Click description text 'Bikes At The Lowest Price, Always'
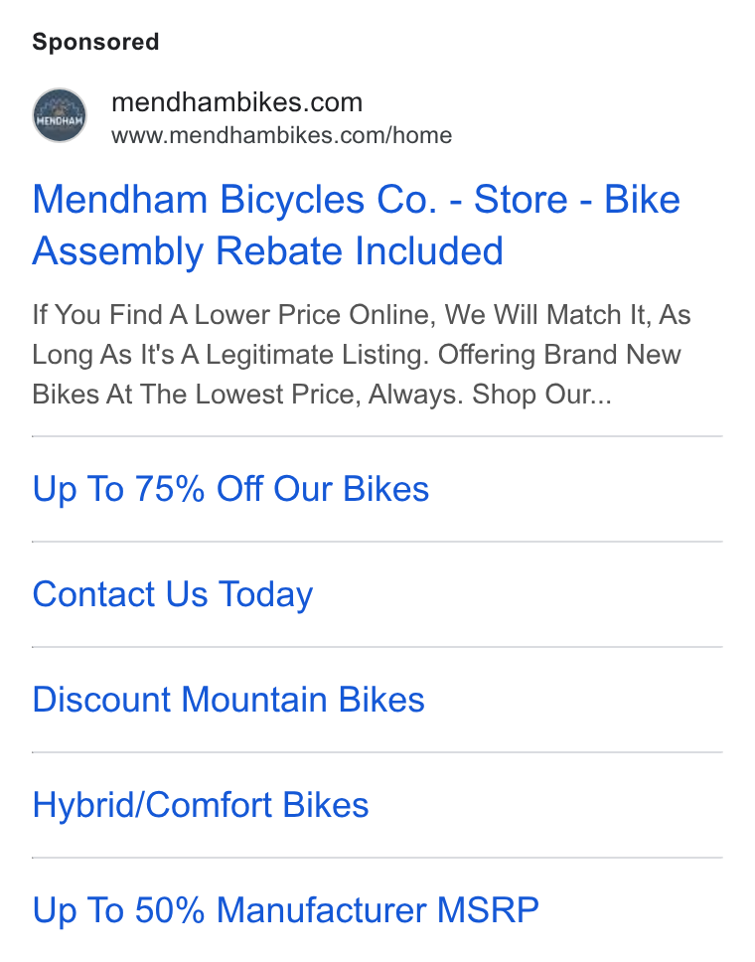 point(247,395)
